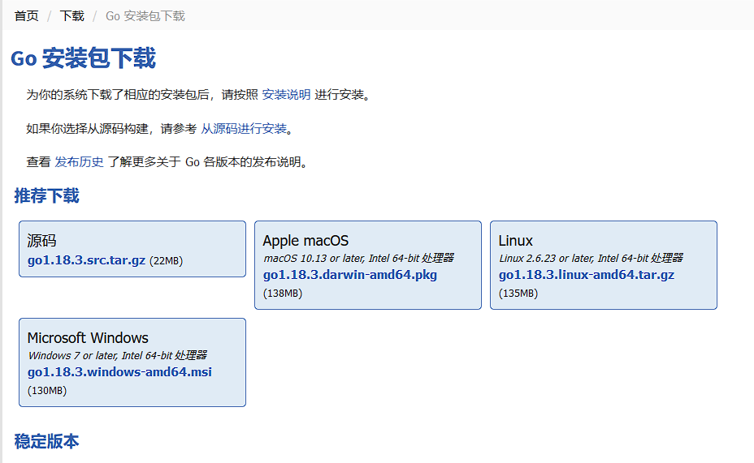Viewport: 754px width, 463px height.
Task: Select the Microsoft Windows download box
Action: point(132,362)
